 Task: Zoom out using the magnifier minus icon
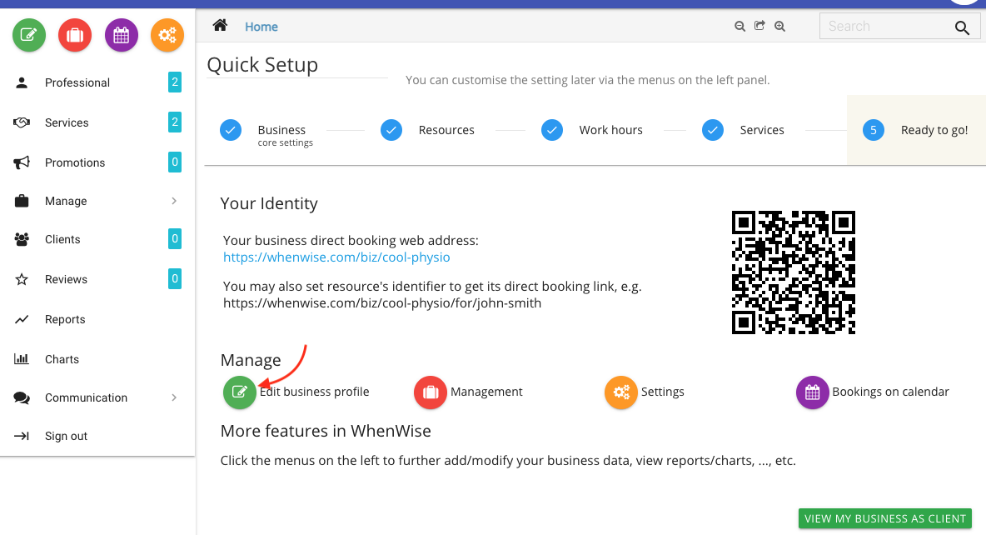coord(740,26)
